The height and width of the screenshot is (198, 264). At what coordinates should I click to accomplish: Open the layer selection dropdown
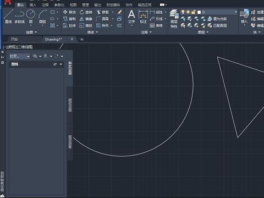[236, 12]
